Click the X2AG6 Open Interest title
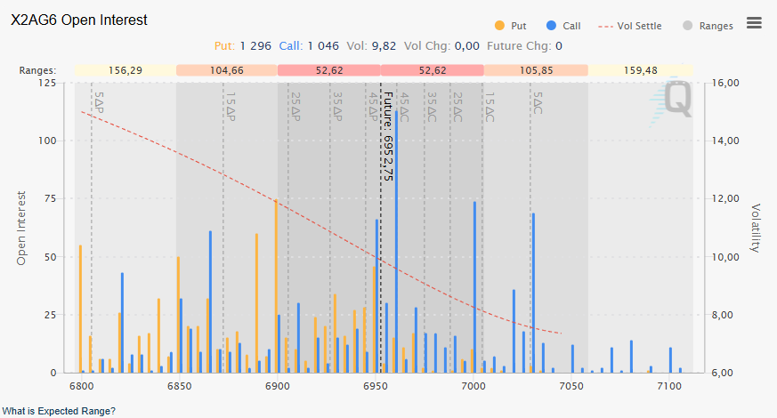This screenshot has width=777, height=418. pos(79,20)
